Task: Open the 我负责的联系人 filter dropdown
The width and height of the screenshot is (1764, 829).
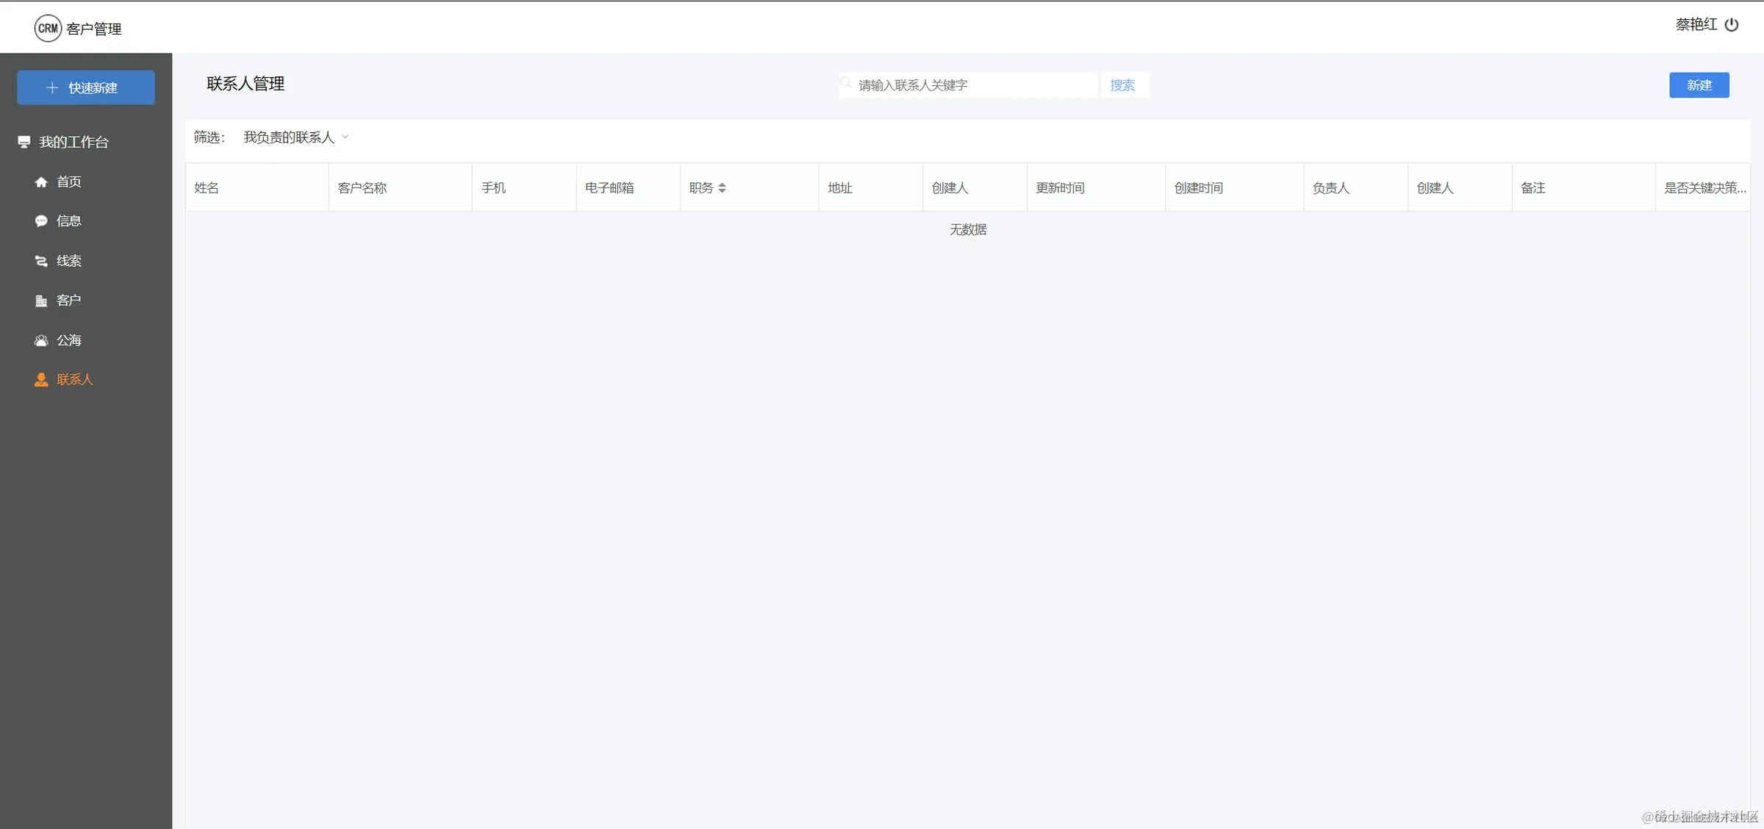Action: pyautogui.click(x=289, y=137)
